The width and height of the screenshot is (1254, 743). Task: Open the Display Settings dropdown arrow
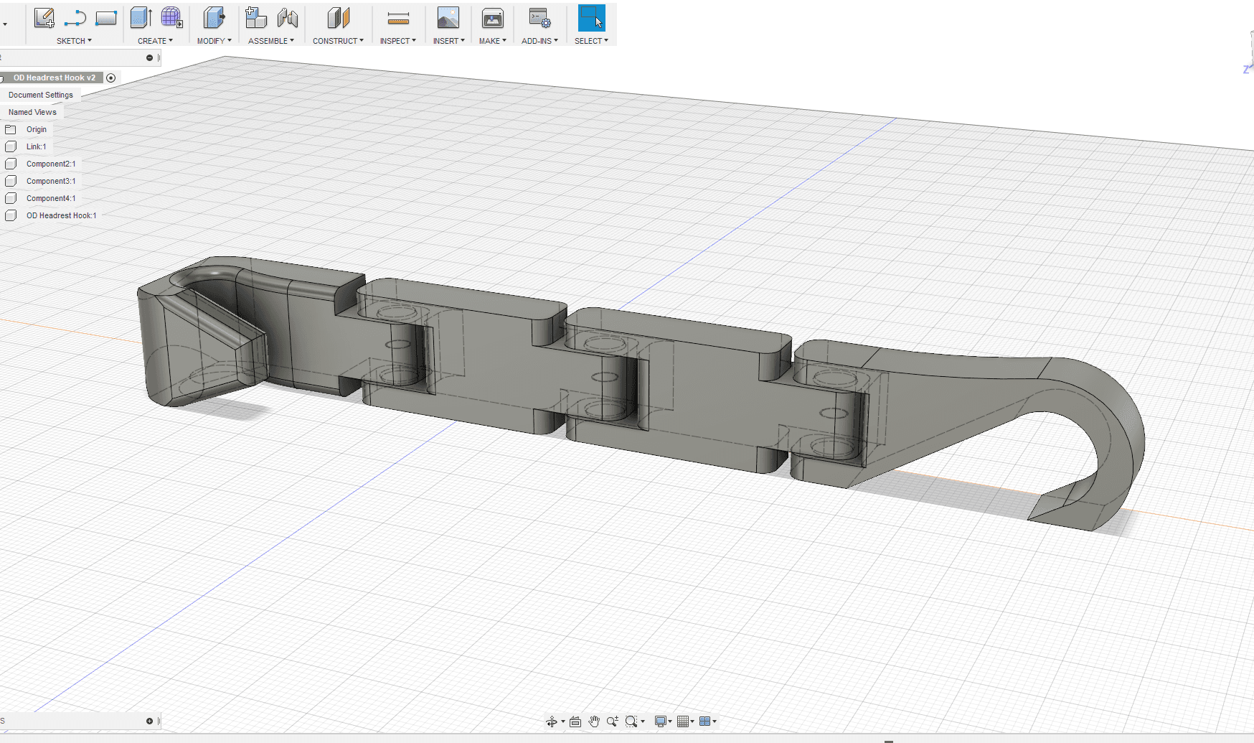click(670, 721)
